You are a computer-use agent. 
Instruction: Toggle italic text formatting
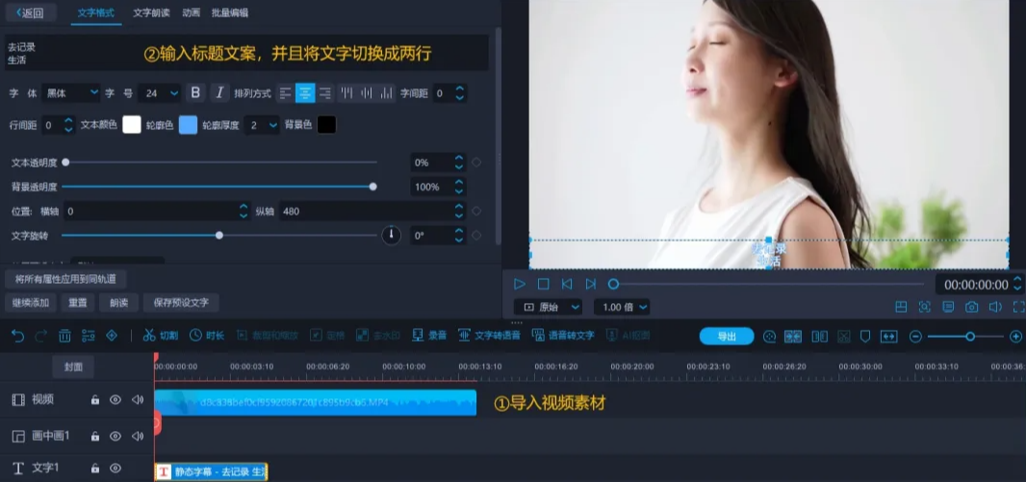point(219,93)
